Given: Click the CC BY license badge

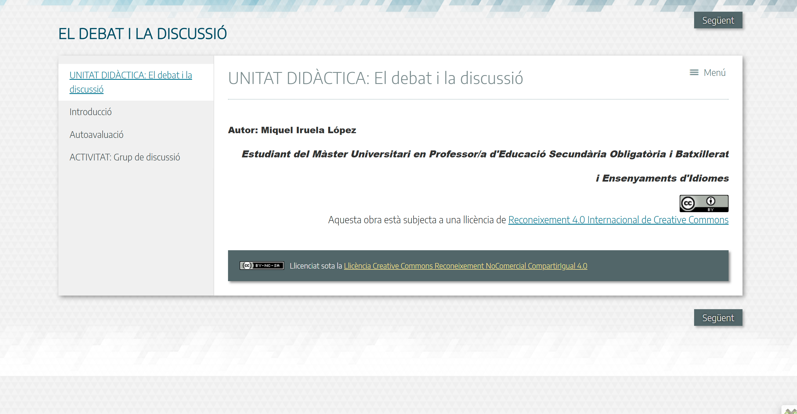Looking at the screenshot, I should point(704,203).
